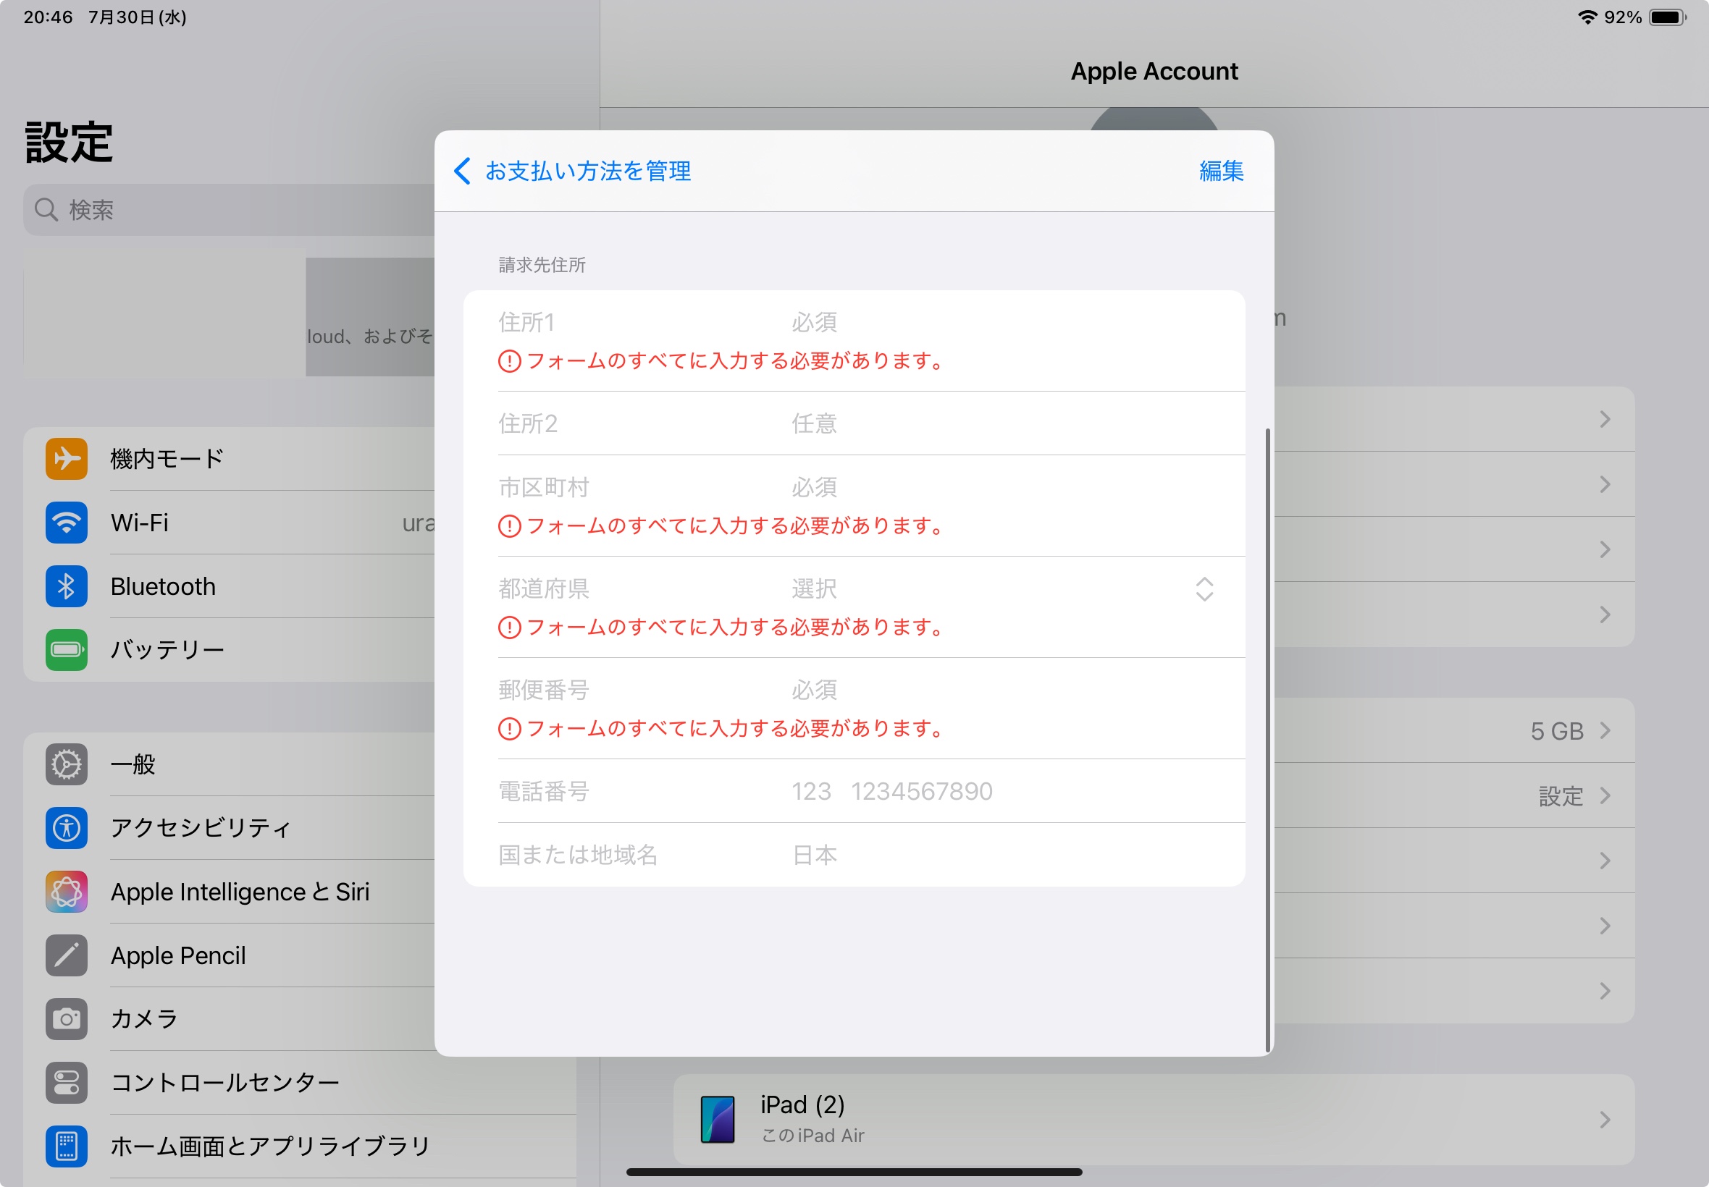This screenshot has width=1709, height=1187.
Task: Open the prefecture (都道府県) selector arrows
Action: [x=1204, y=589]
